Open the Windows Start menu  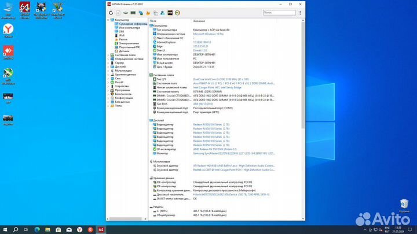(x=5, y=229)
